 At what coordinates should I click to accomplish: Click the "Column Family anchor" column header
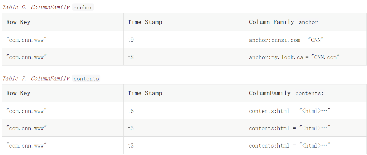283,22
